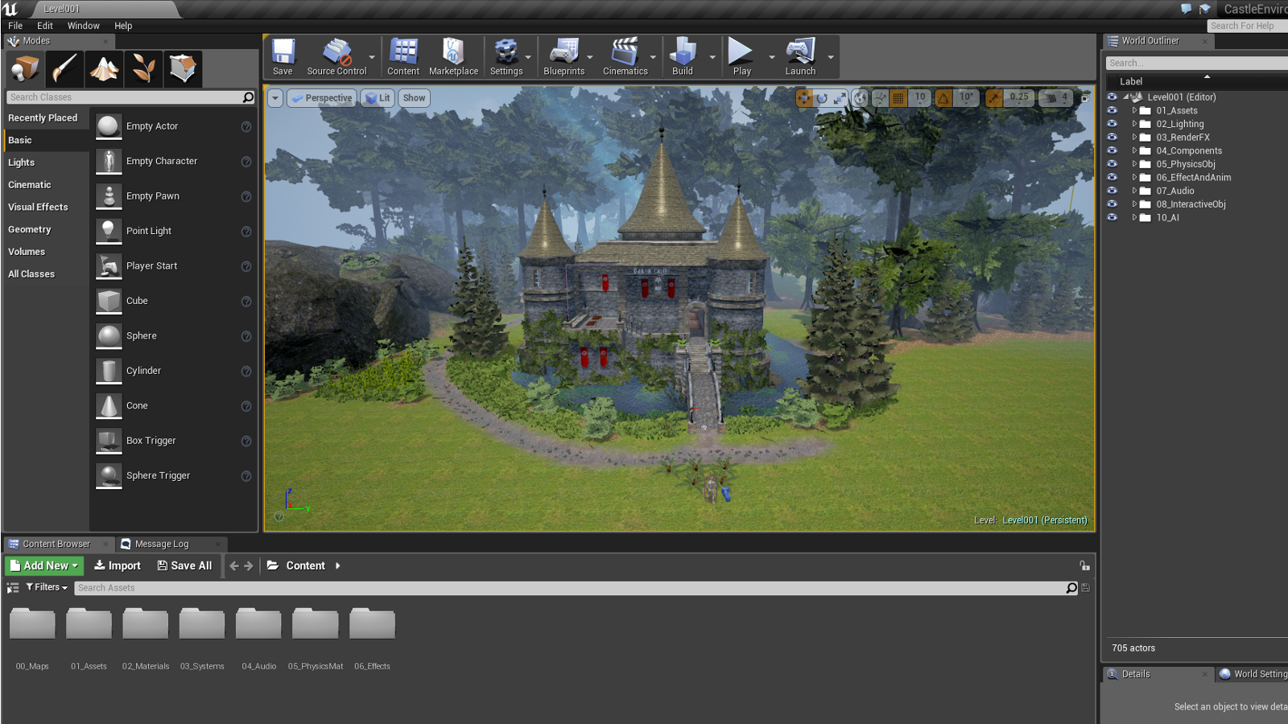This screenshot has height=724, width=1288.
Task: Select the Geometry Editing mode icon
Action: click(x=183, y=68)
